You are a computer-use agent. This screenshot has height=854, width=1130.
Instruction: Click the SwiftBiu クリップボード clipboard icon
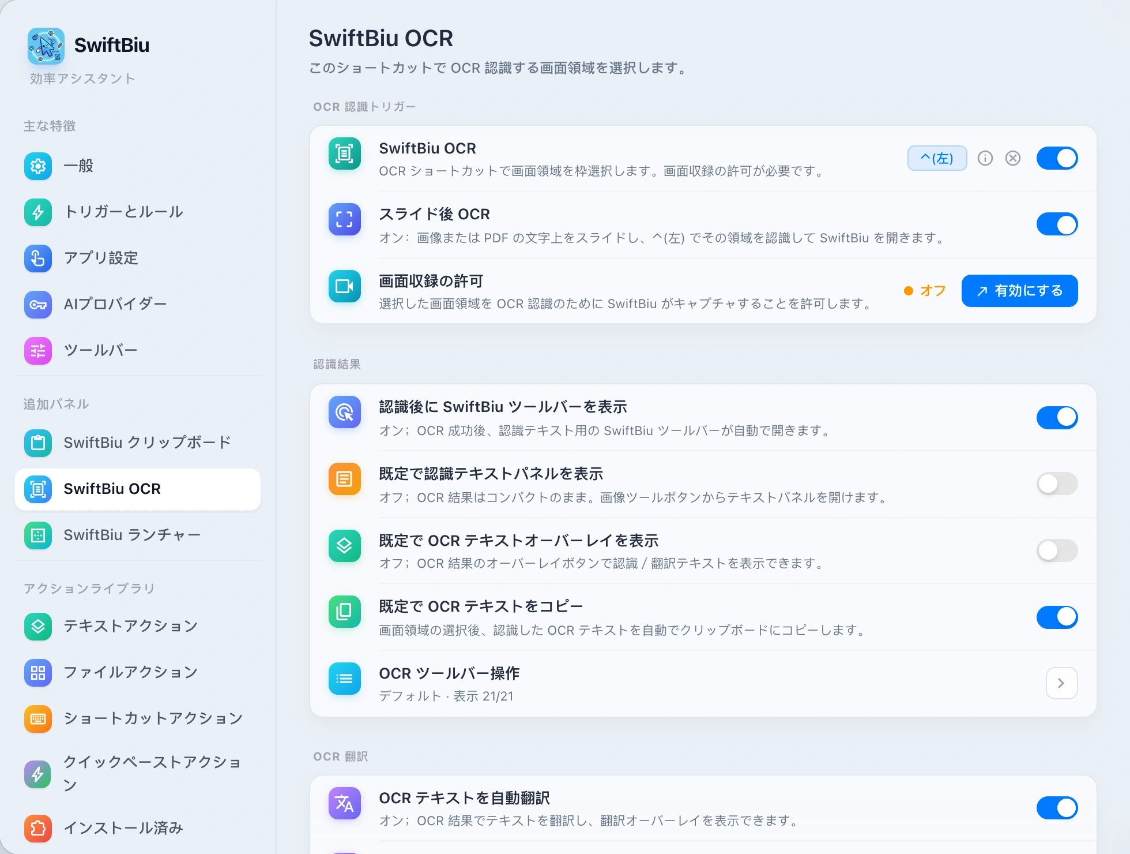(x=38, y=443)
